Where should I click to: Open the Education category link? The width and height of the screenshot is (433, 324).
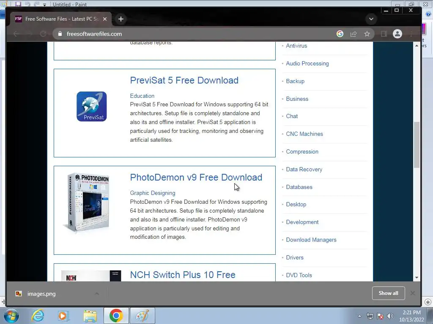pos(142,96)
